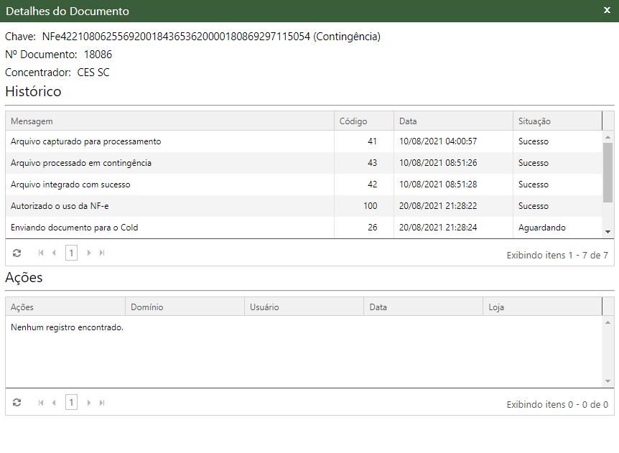
Task: Select the 'Autorizado o uso da NF-e' row
Action: pos(60,206)
